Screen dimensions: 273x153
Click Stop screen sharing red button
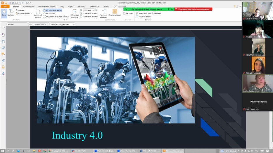pyautogui.click(x=193, y=9)
